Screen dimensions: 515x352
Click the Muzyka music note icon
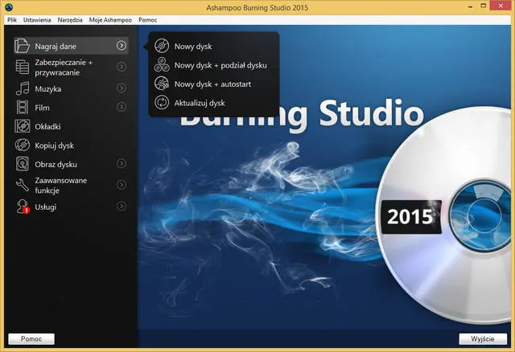pos(23,88)
